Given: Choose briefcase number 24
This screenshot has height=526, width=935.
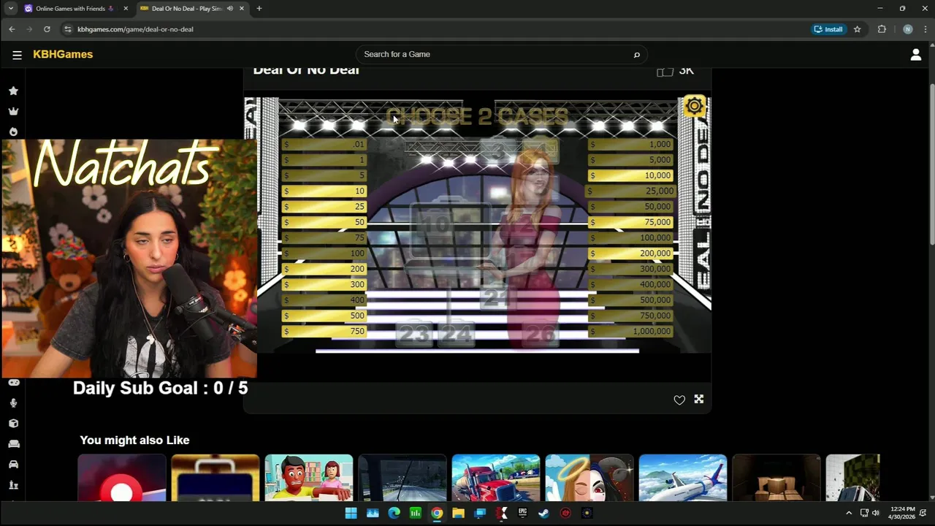Looking at the screenshot, I should (x=457, y=335).
